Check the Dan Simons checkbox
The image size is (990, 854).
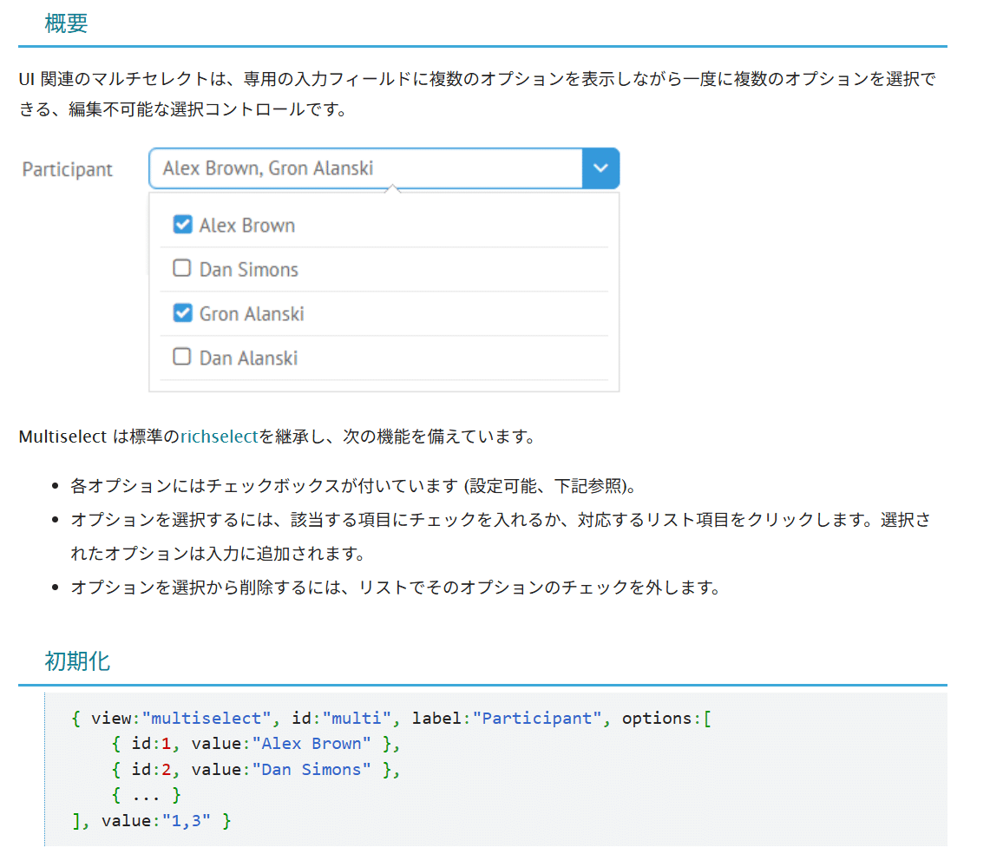(182, 269)
